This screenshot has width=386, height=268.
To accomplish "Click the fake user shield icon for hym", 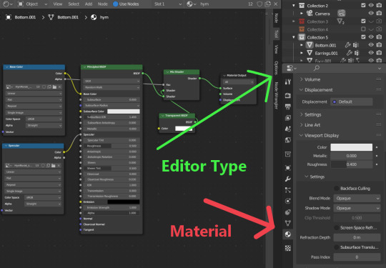I will [259, 4].
